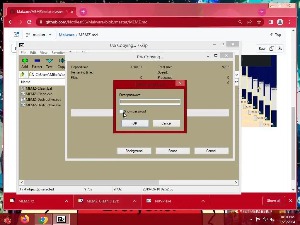Close the Enter password dialog
Viewport: 300px width, 225px height.
tap(180, 83)
